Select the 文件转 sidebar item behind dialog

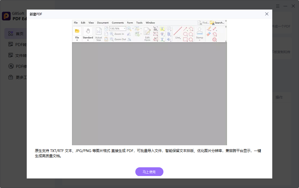[x=17, y=55]
